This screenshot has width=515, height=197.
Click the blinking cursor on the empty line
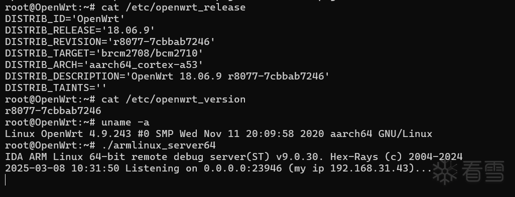tap(5, 179)
